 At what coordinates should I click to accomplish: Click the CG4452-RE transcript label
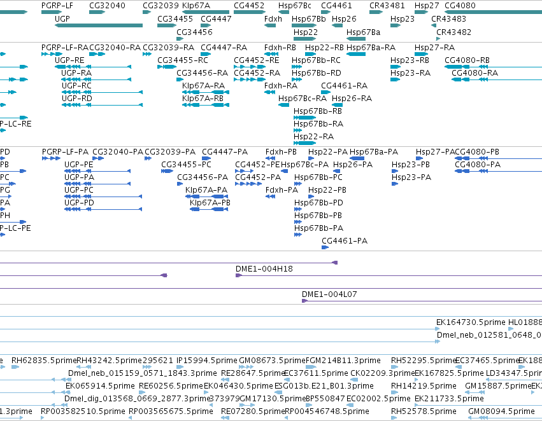tap(257, 60)
